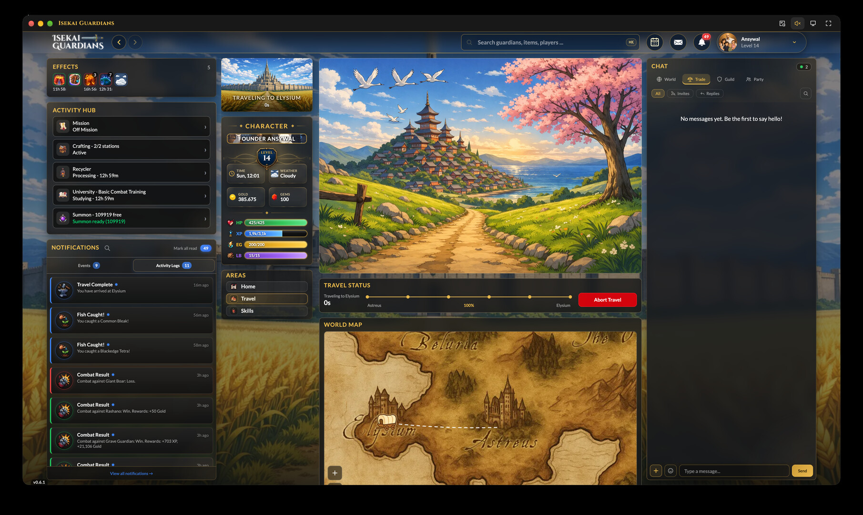Expand the Crafting 2/2 stations row
Image resolution: width=863 pixels, height=515 pixels.
[x=132, y=149]
